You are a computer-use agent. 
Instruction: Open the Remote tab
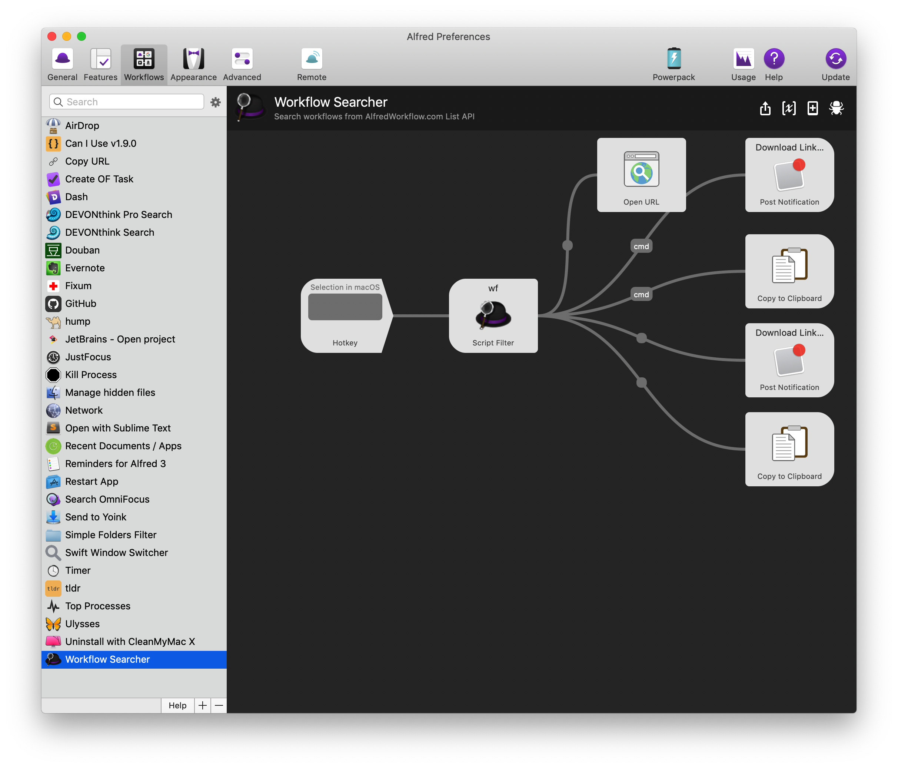(x=312, y=64)
